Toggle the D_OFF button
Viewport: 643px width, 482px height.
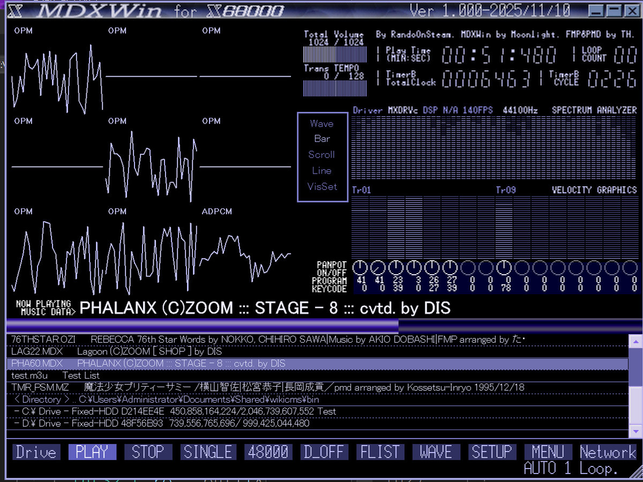click(324, 452)
